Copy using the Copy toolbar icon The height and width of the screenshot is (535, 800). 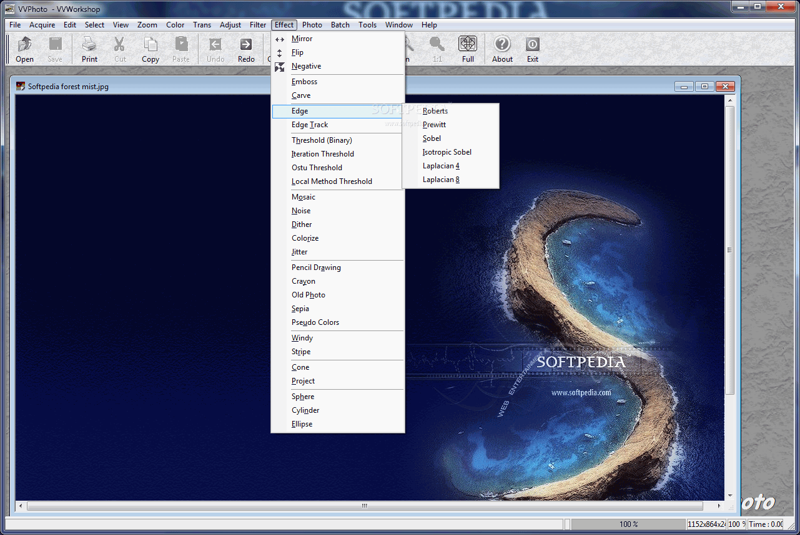pos(151,49)
